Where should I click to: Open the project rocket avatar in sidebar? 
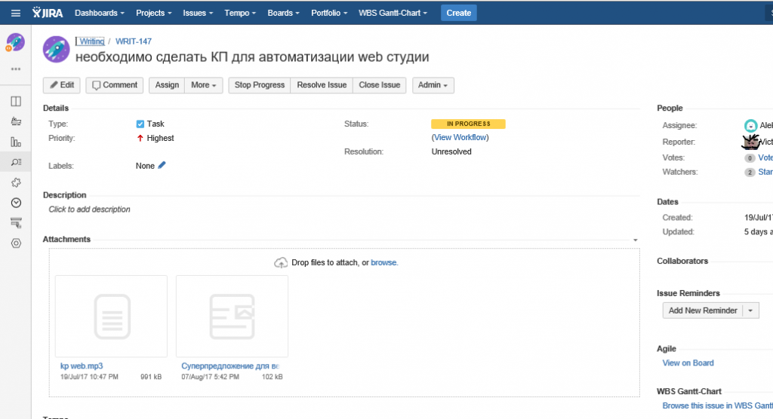[x=16, y=42]
